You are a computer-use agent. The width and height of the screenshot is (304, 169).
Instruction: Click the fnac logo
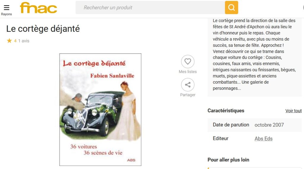[39, 8]
